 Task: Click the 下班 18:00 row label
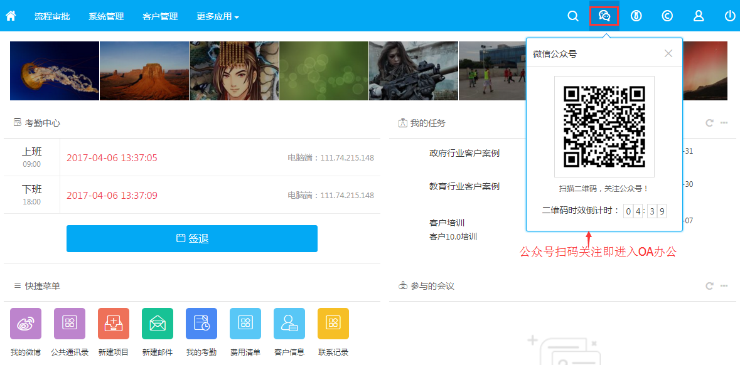[31, 195]
